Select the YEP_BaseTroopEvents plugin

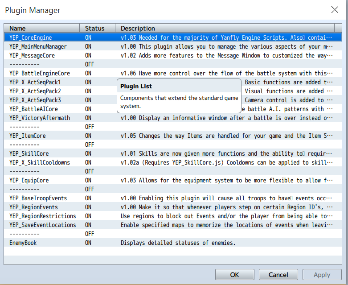(38, 198)
